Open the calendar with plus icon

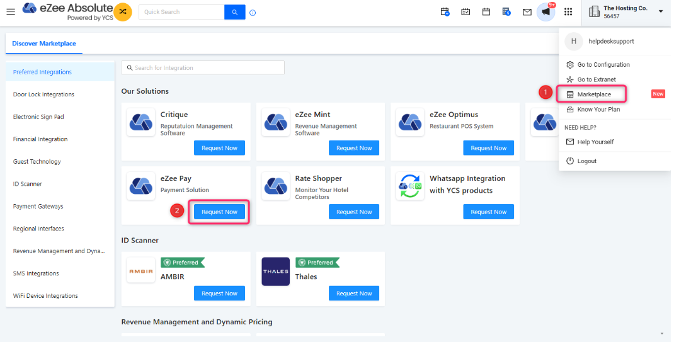click(445, 12)
